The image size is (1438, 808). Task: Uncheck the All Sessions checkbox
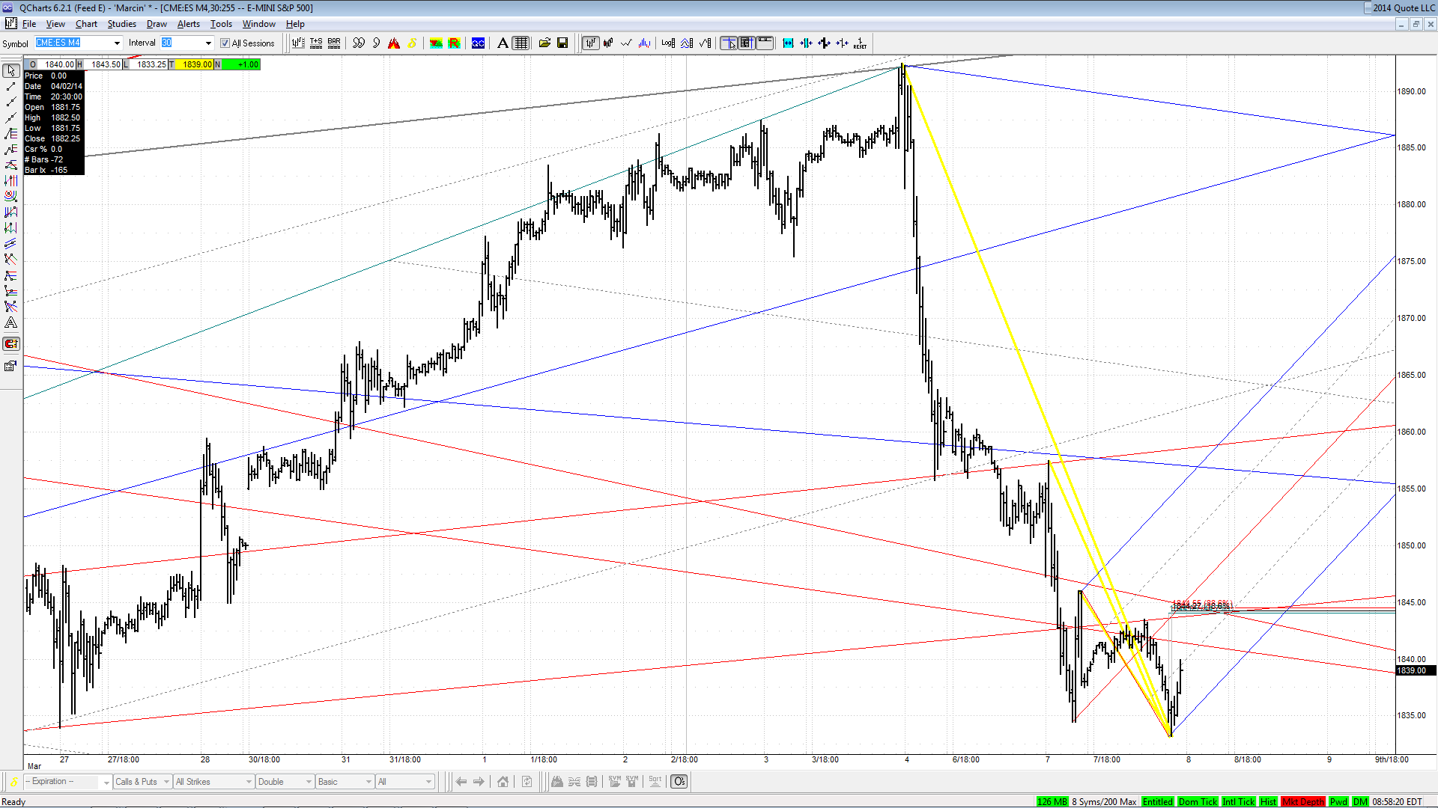tap(225, 43)
